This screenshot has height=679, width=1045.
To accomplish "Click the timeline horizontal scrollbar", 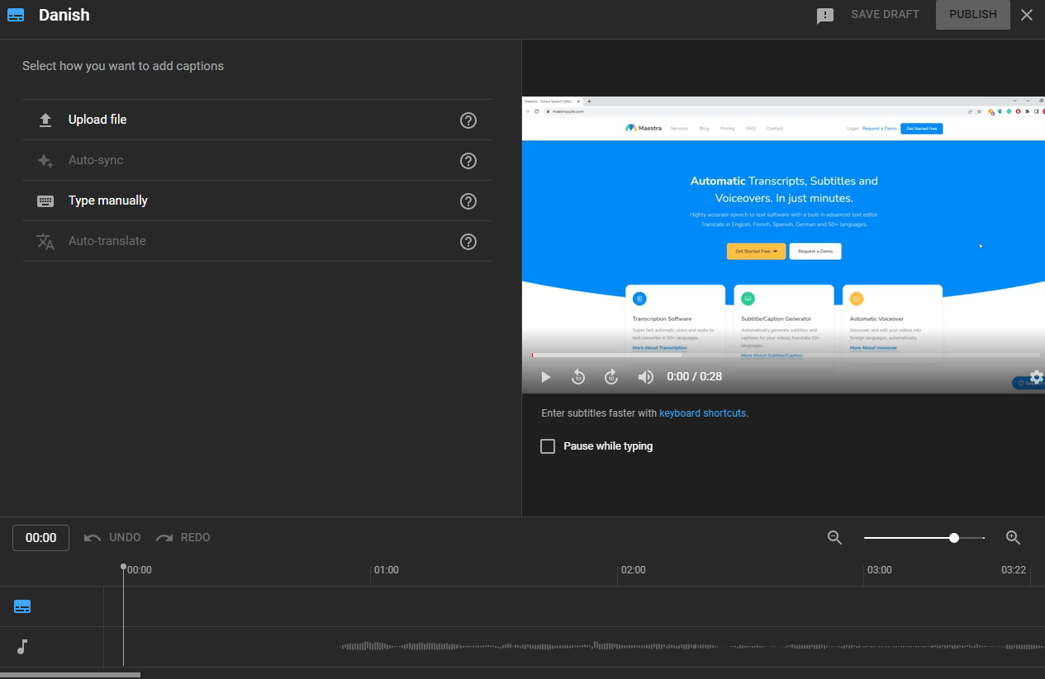I will point(70,675).
